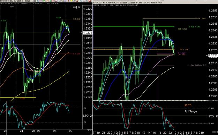Screen dimensions: 218x135
Task: Click the orange 18 TD label
Action: coord(188,106)
